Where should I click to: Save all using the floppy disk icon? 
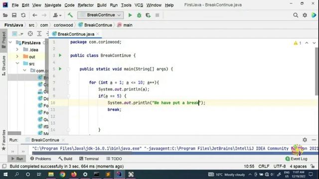(x=14, y=15)
